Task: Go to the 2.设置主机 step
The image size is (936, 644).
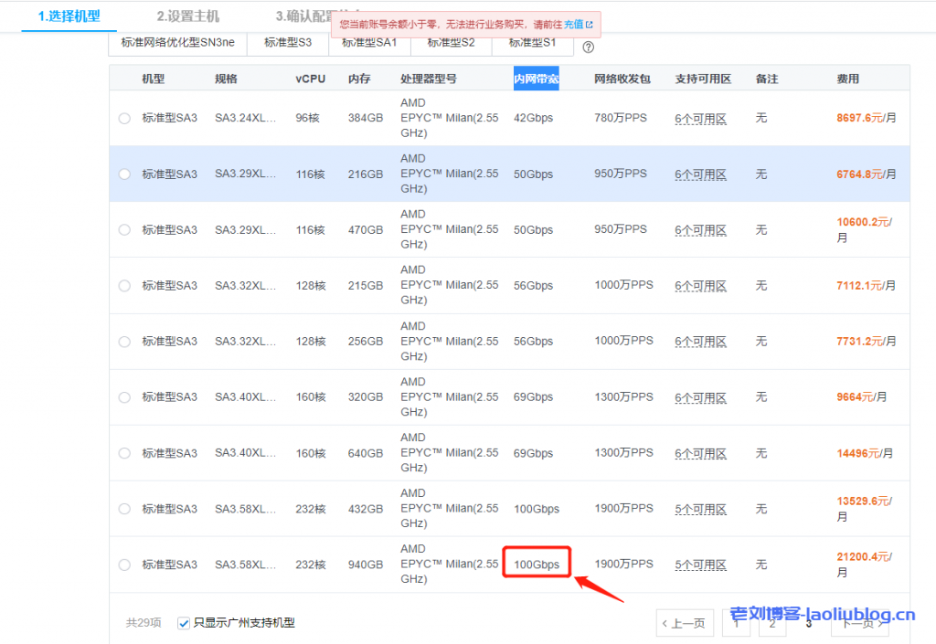Action: coord(187,16)
